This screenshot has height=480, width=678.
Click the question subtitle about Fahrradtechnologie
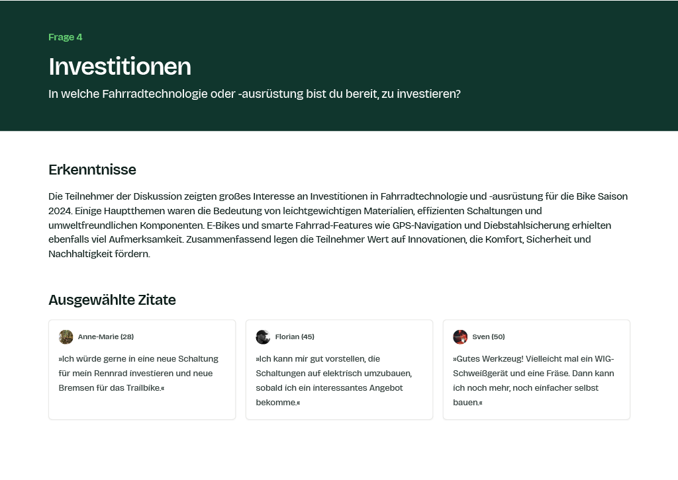coord(254,94)
